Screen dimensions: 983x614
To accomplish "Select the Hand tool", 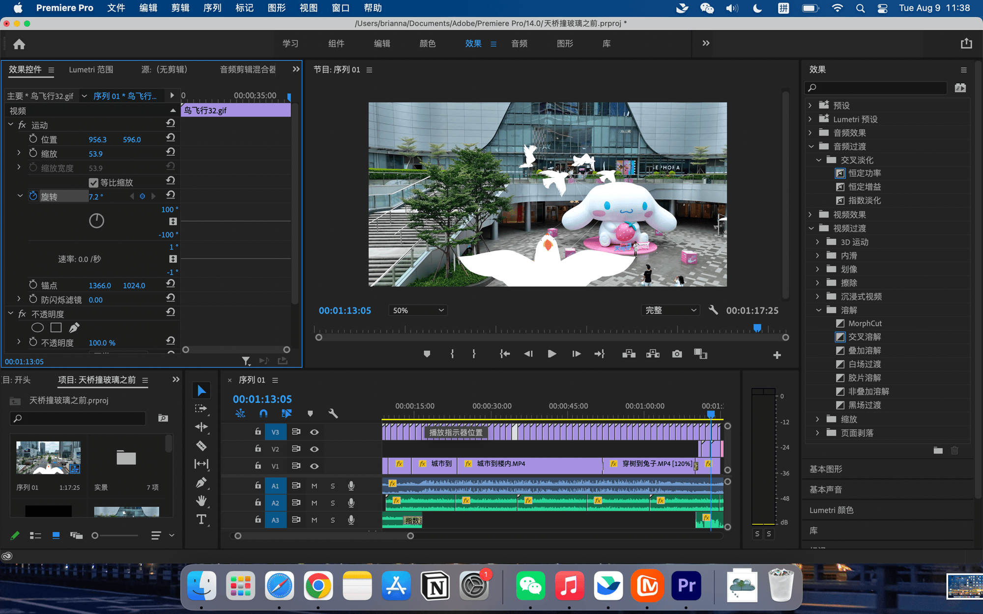I will (x=202, y=501).
